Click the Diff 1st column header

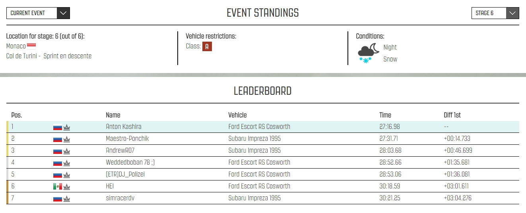pyautogui.click(x=452, y=115)
